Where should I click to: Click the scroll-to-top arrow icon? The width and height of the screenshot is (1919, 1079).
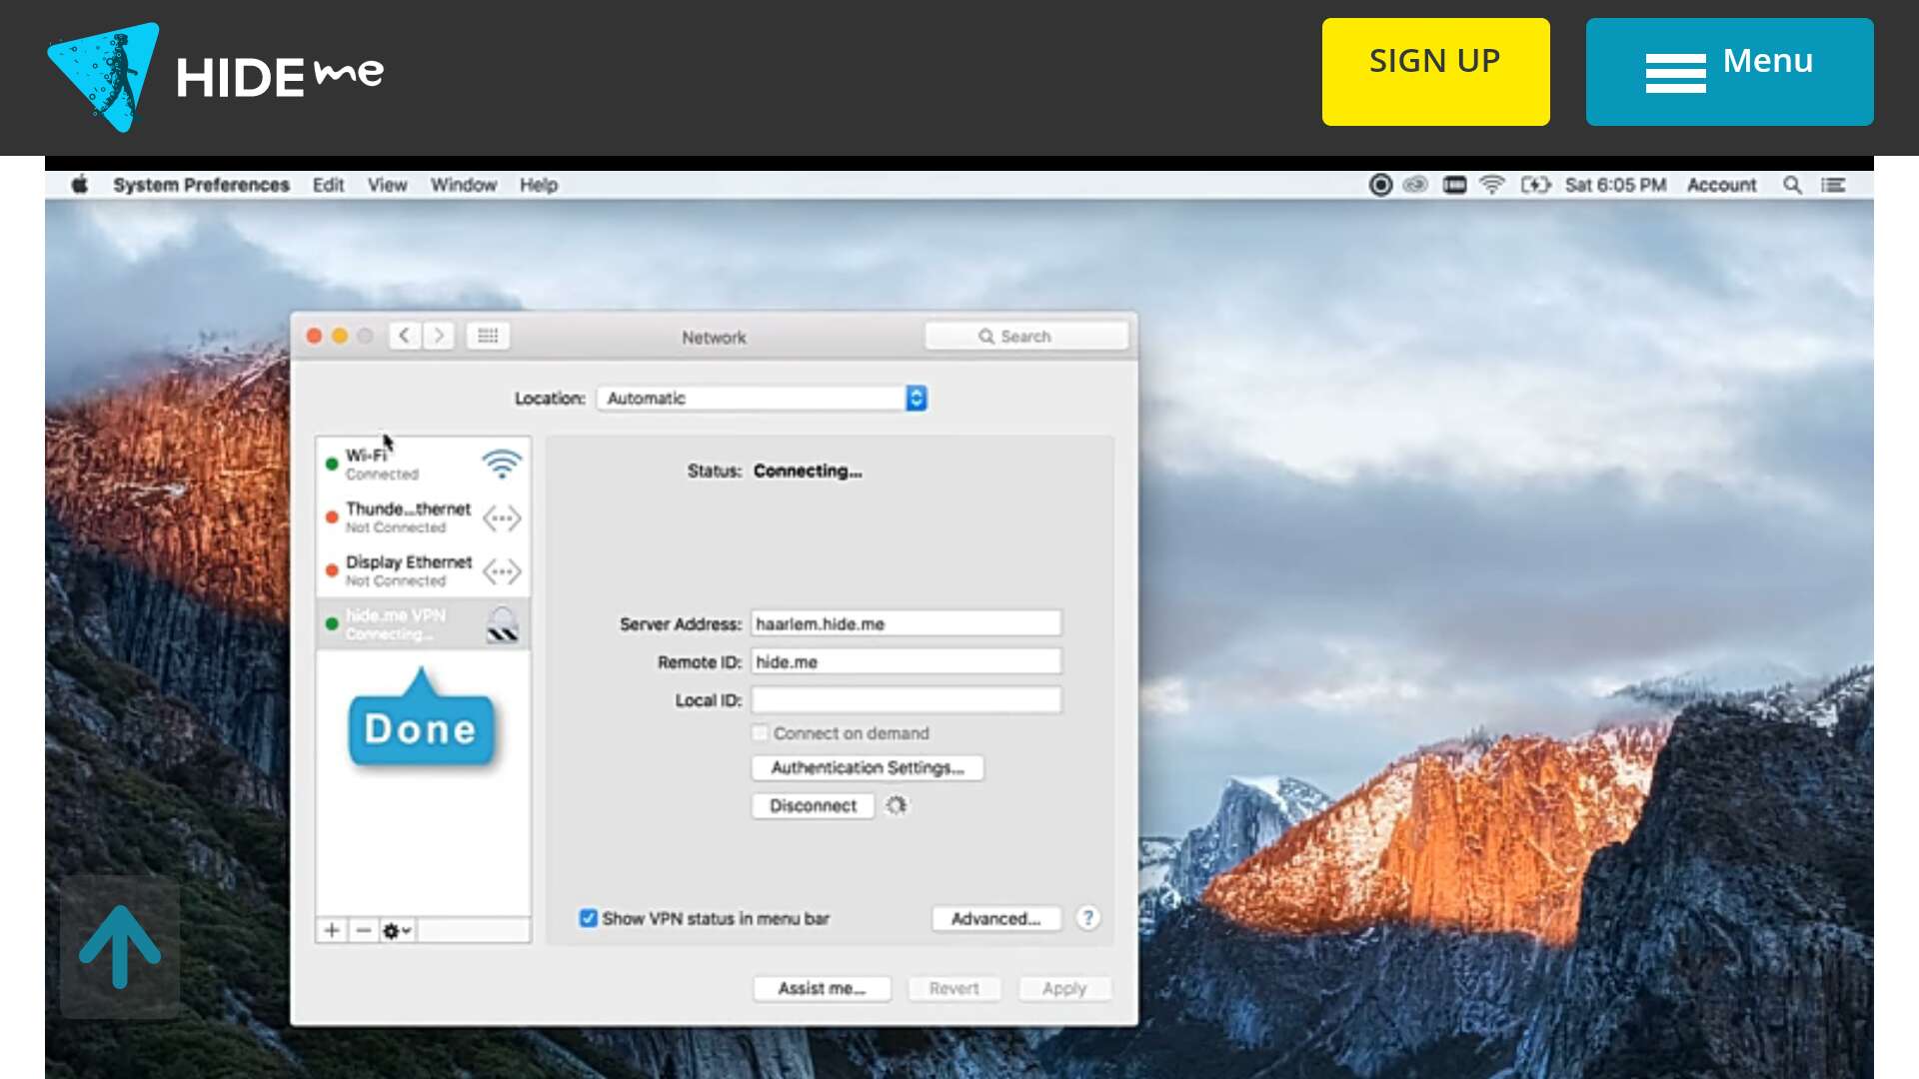pos(120,946)
